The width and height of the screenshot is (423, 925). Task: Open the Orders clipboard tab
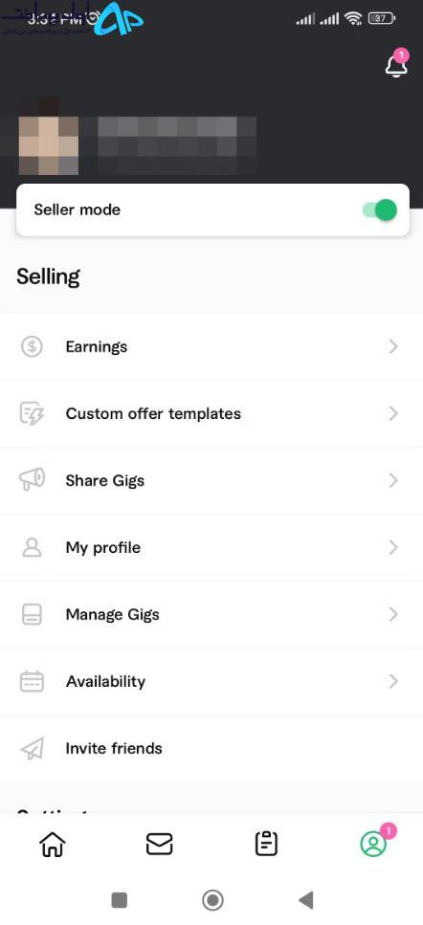pyautogui.click(x=266, y=845)
